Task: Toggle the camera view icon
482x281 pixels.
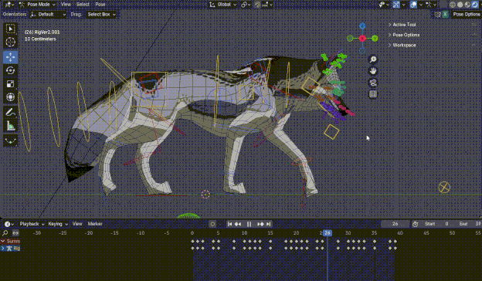Action: click(x=373, y=83)
